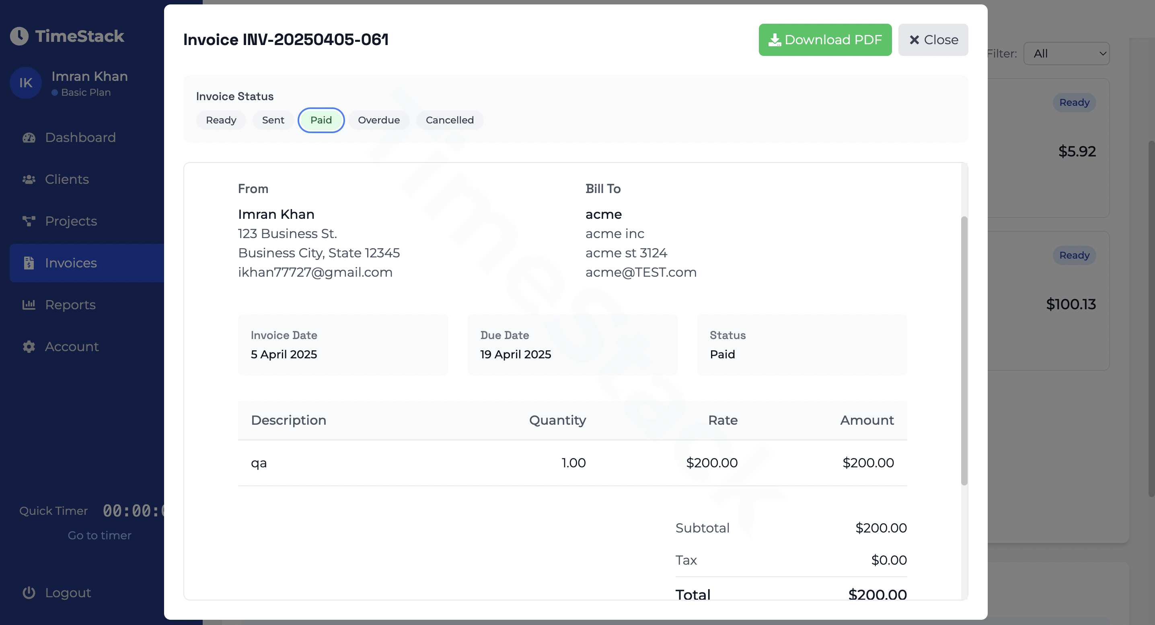Viewport: 1155px width, 625px height.
Task: Click the Invoices document icon
Action: coord(29,263)
